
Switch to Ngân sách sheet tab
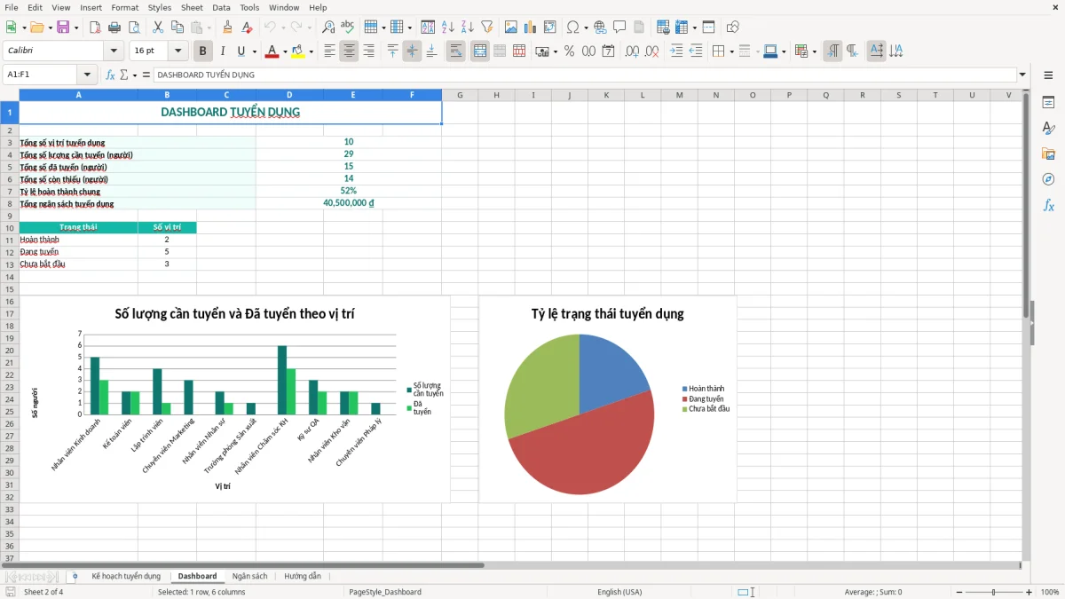coord(249,576)
